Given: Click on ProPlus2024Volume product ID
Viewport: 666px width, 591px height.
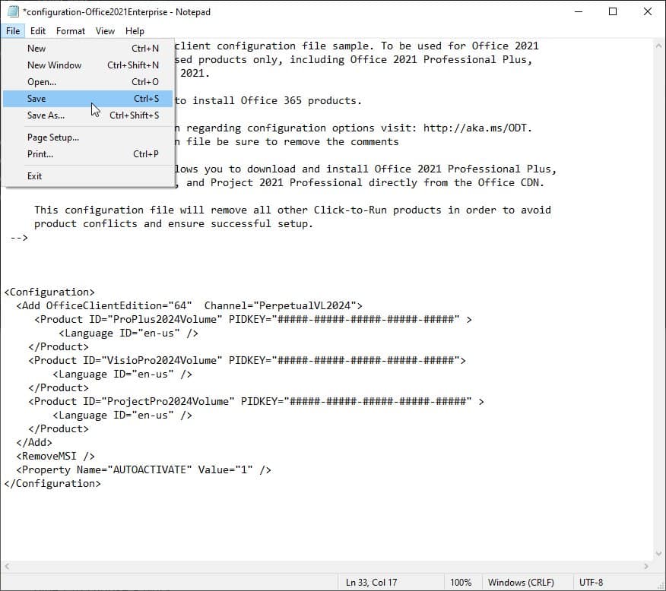Looking at the screenshot, I should (x=165, y=319).
